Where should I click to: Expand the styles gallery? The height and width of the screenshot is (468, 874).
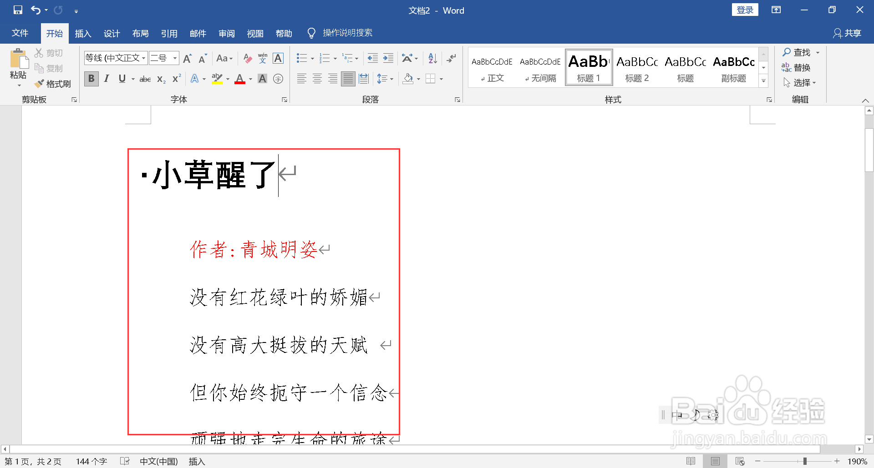764,81
